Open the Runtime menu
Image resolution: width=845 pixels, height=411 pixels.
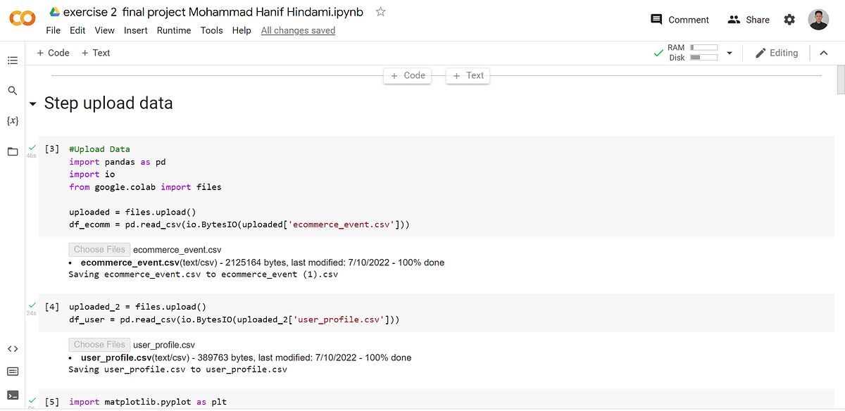(x=173, y=30)
